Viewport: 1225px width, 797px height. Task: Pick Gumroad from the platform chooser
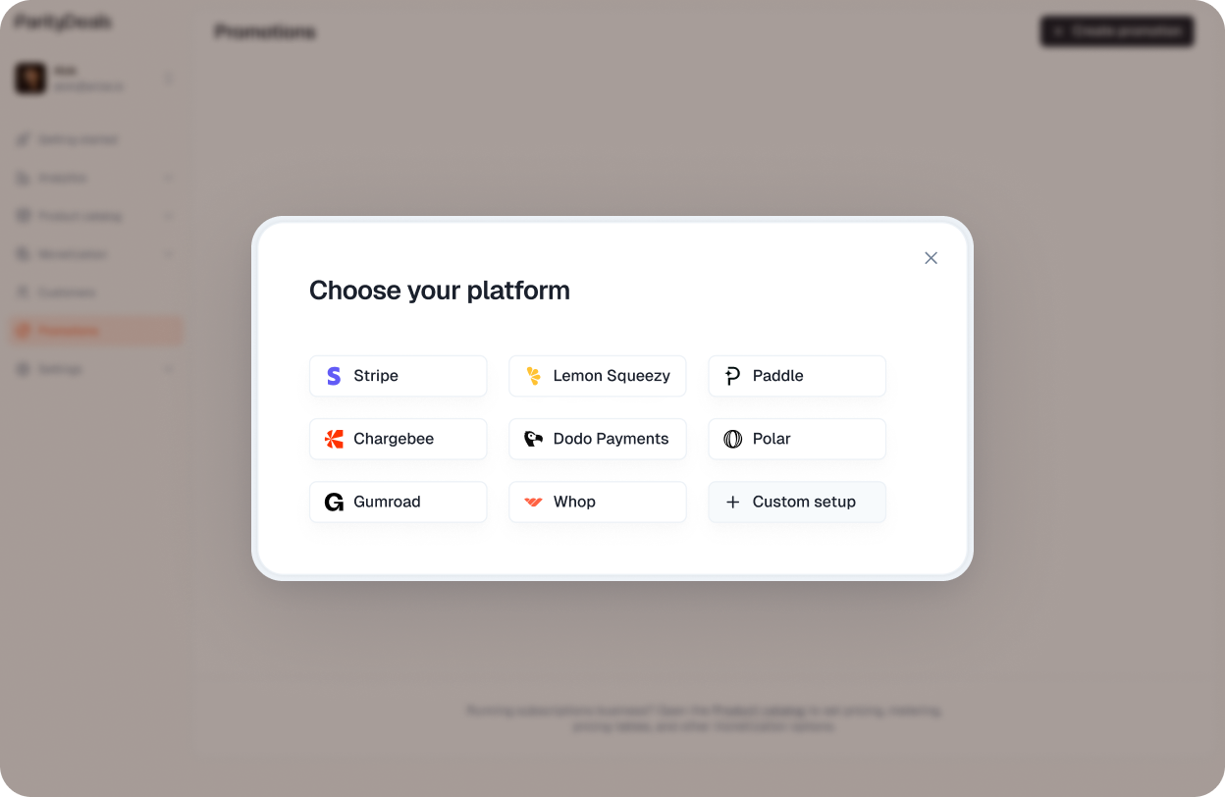(x=398, y=502)
